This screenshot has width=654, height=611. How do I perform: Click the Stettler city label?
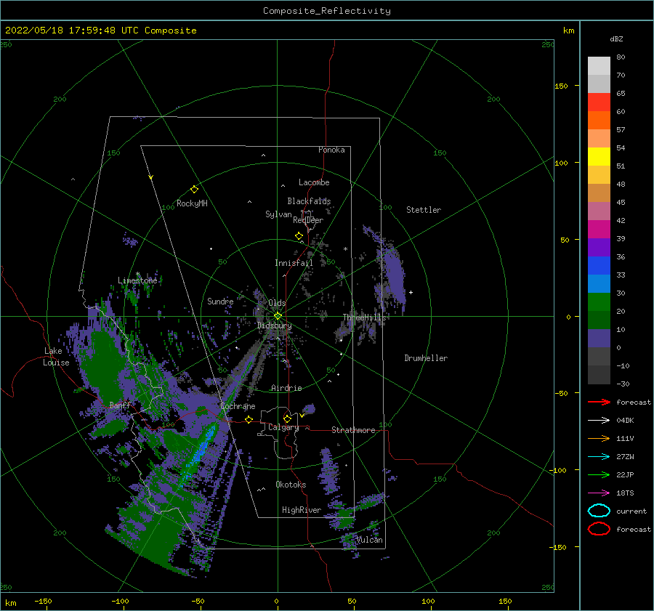[x=424, y=210]
